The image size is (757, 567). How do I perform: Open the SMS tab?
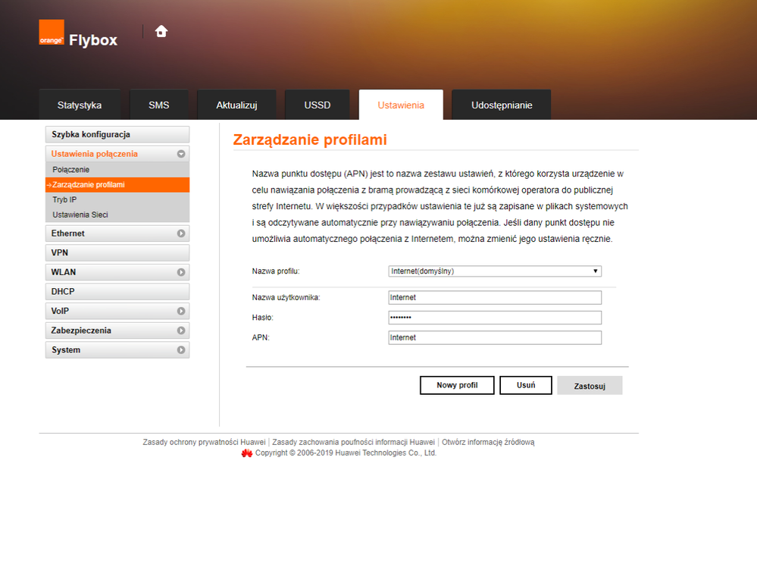coord(159,105)
